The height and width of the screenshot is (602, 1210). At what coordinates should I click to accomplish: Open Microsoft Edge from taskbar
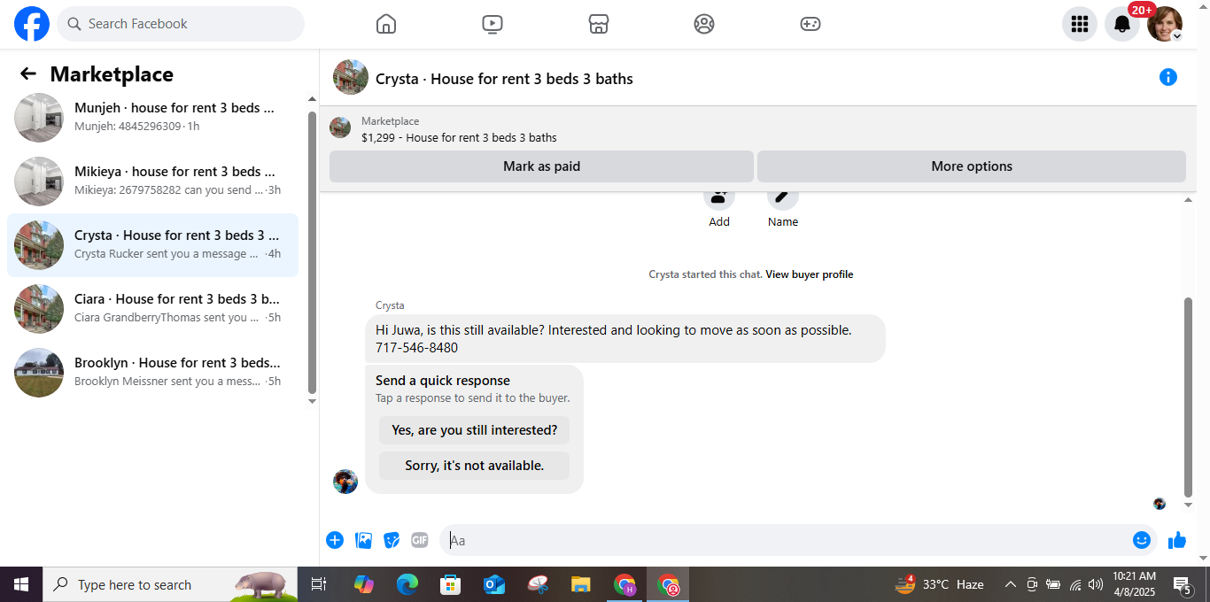click(x=407, y=584)
